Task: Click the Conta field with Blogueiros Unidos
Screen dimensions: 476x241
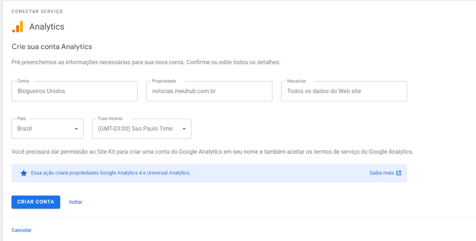Action: 74,91
